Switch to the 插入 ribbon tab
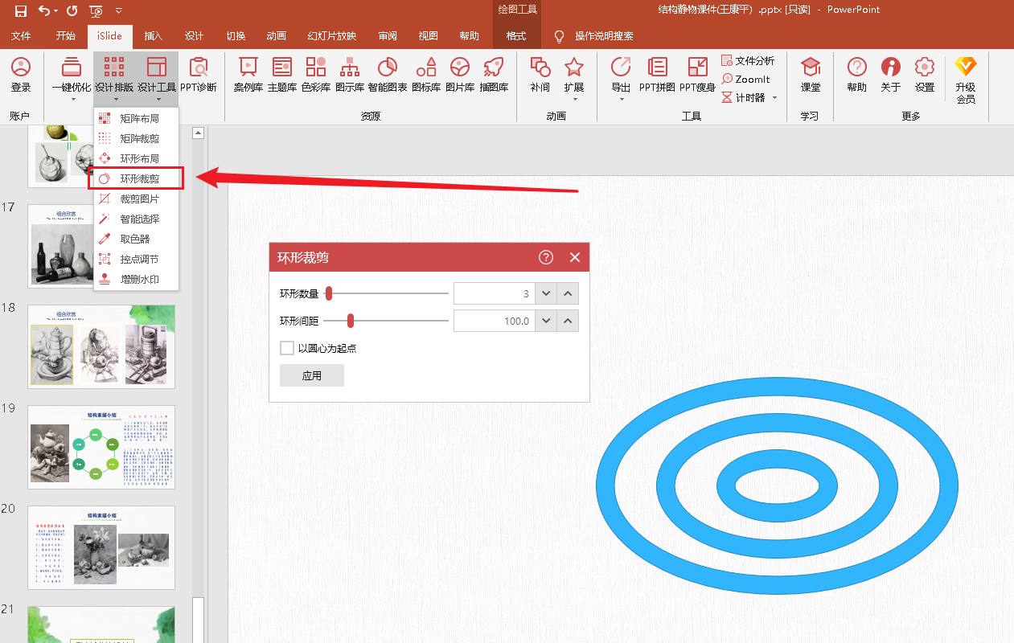 pos(153,36)
